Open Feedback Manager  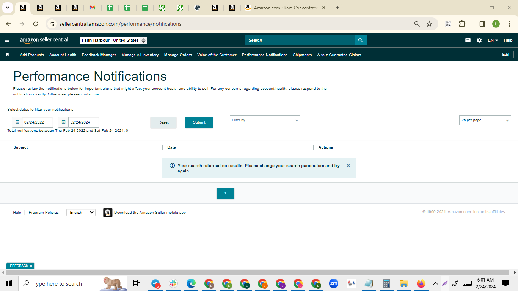click(99, 55)
